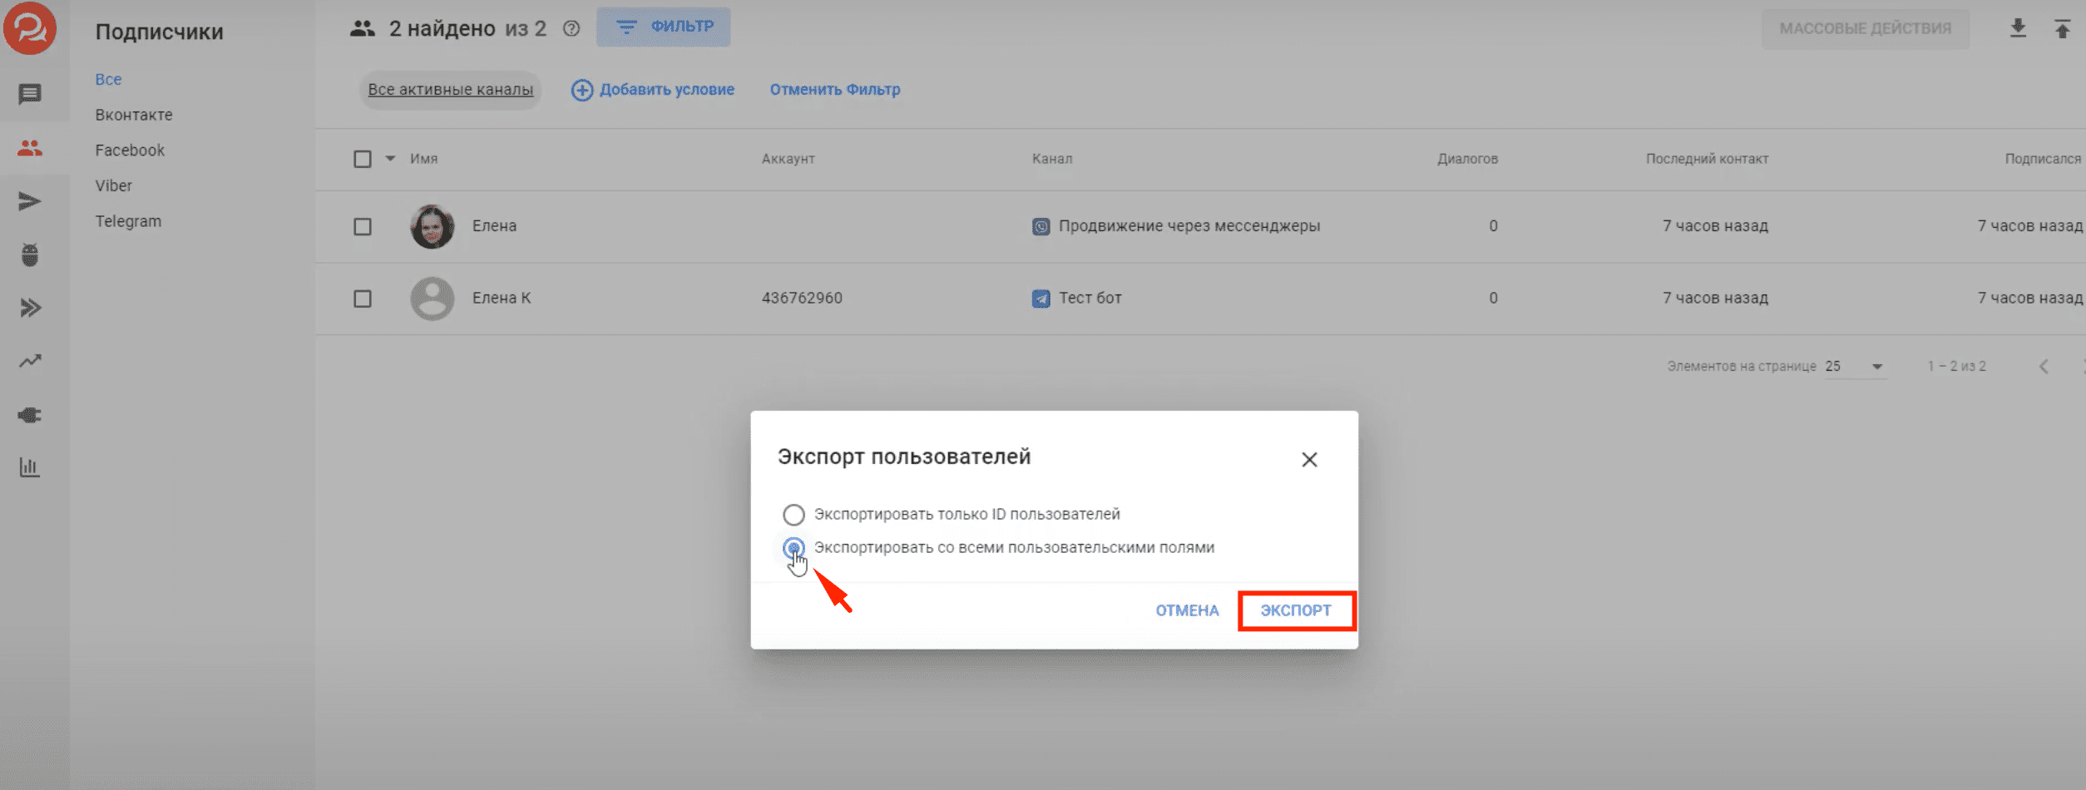2086x790 pixels.
Task: Open the subscribers people icon in sidebar
Action: point(30,148)
